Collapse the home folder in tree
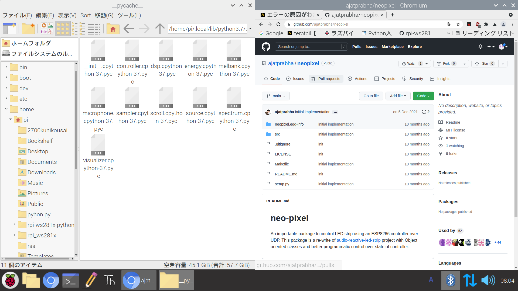Screen dimensions: 518x291 tap(6, 109)
